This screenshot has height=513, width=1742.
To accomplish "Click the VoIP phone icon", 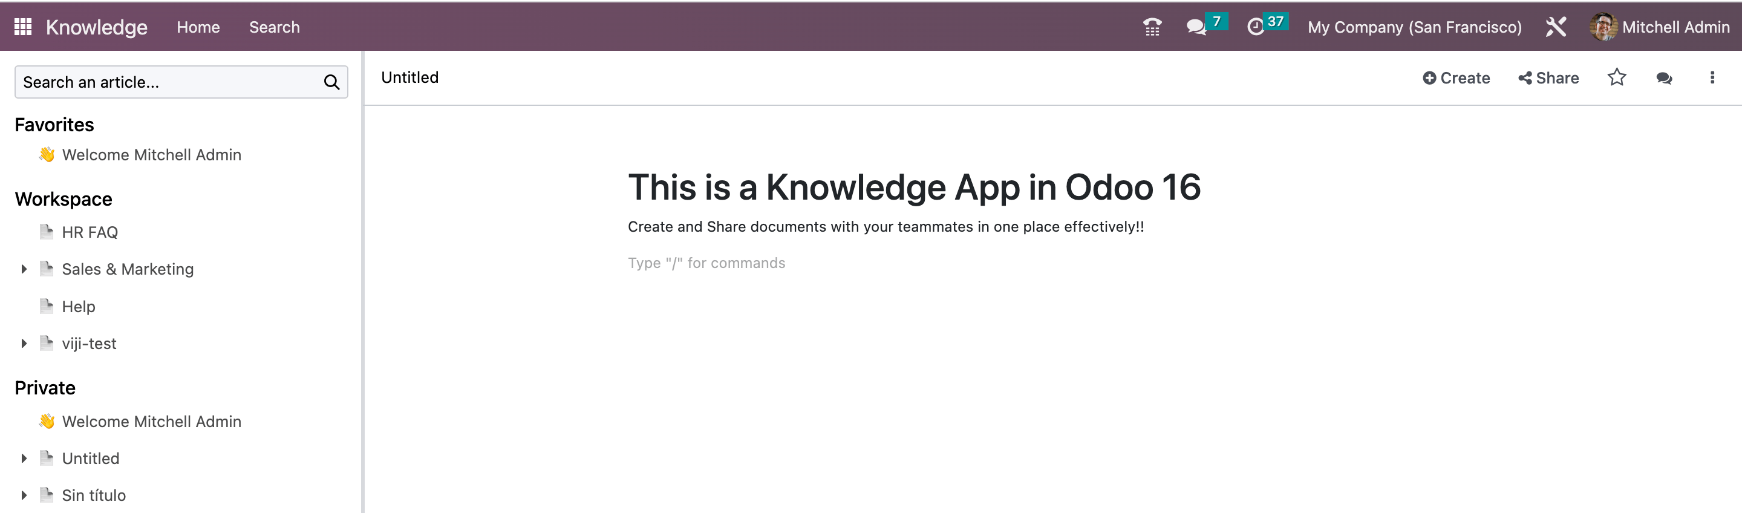I will [x=1152, y=27].
